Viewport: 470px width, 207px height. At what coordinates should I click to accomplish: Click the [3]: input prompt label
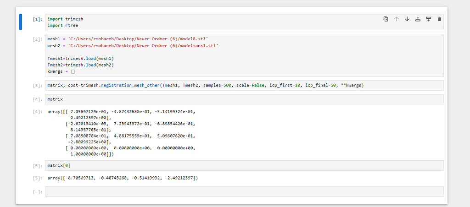(x=38, y=86)
